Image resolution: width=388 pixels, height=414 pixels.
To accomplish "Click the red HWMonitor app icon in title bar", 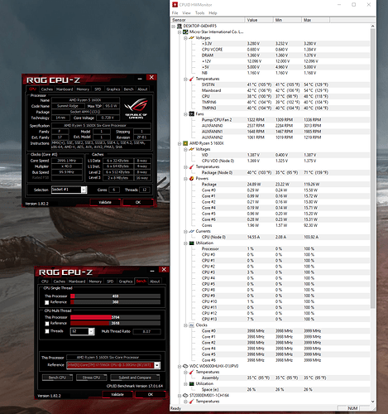I will 175,5.
